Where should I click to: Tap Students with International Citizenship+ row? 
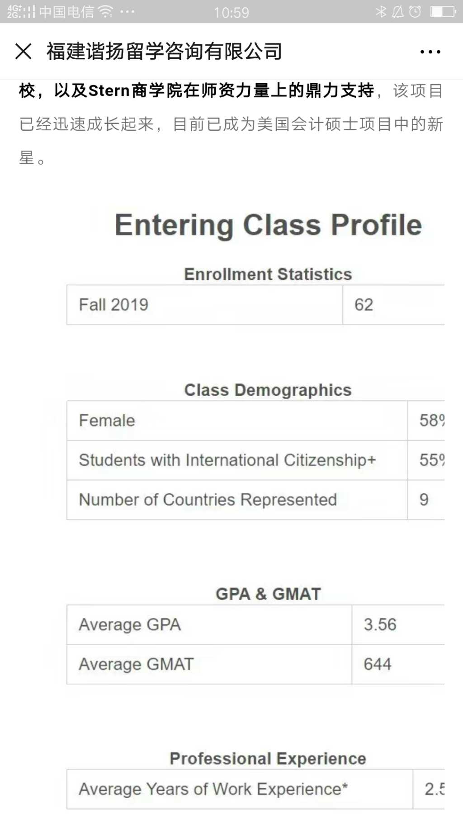click(x=255, y=460)
